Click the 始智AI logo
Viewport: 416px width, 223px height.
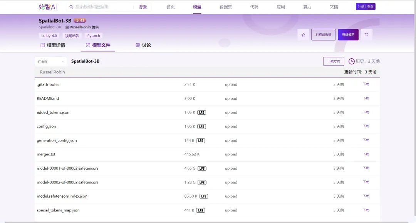[x=48, y=7]
